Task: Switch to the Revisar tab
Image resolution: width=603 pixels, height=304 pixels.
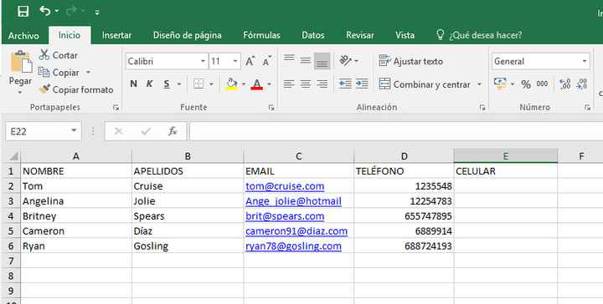Action: (359, 35)
